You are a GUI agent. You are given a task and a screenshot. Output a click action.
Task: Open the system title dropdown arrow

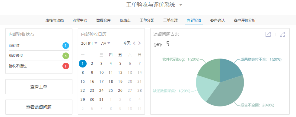click(181, 5)
